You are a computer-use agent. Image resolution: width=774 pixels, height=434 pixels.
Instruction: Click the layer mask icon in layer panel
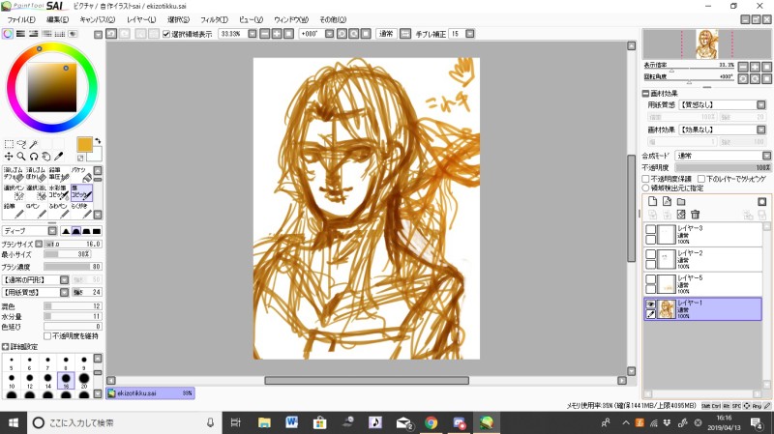pos(762,201)
